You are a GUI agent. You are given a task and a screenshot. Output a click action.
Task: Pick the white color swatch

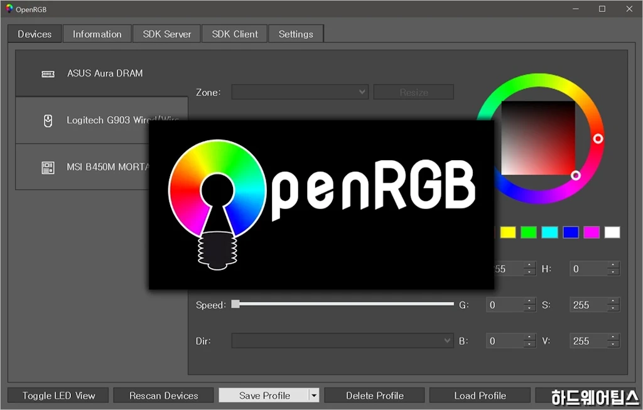[612, 232]
